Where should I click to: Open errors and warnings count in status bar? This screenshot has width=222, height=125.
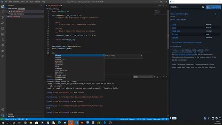tap(21, 119)
